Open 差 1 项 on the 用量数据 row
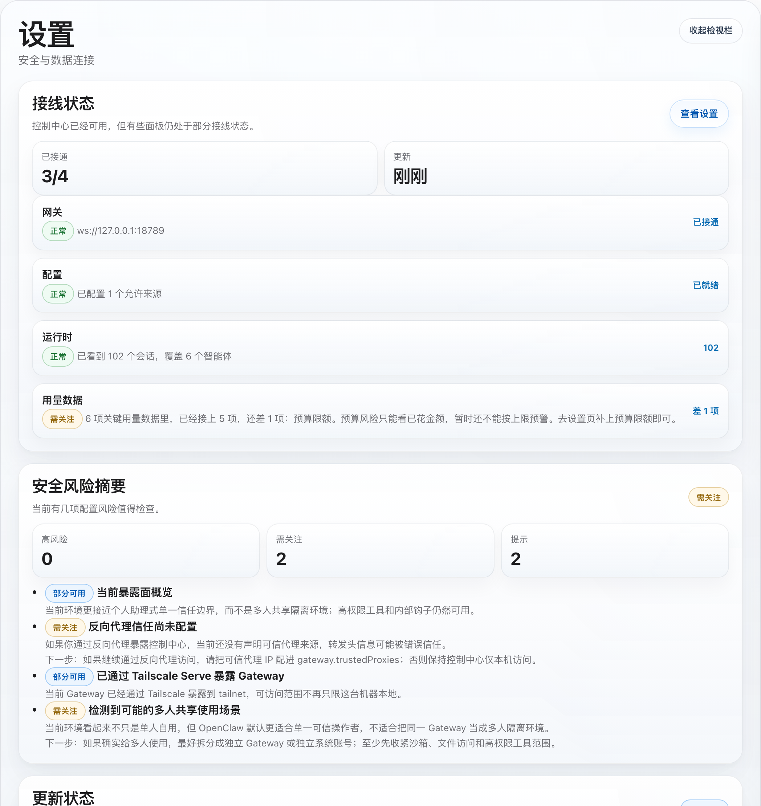 tap(705, 411)
